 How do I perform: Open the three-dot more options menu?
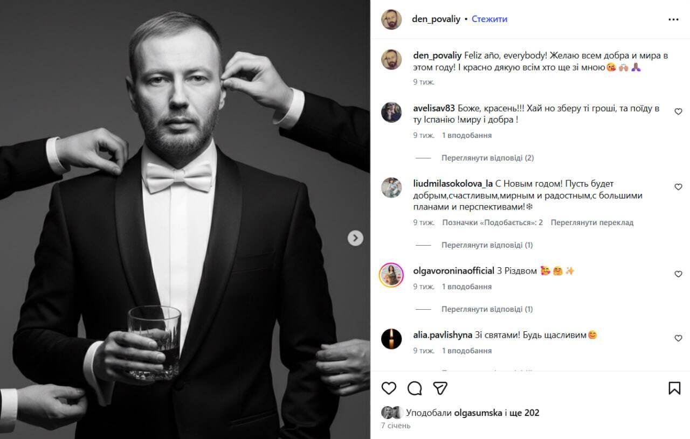673,19
